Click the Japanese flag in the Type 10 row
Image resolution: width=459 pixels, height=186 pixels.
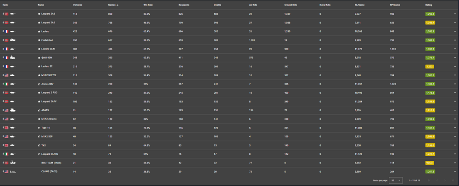click(6, 128)
